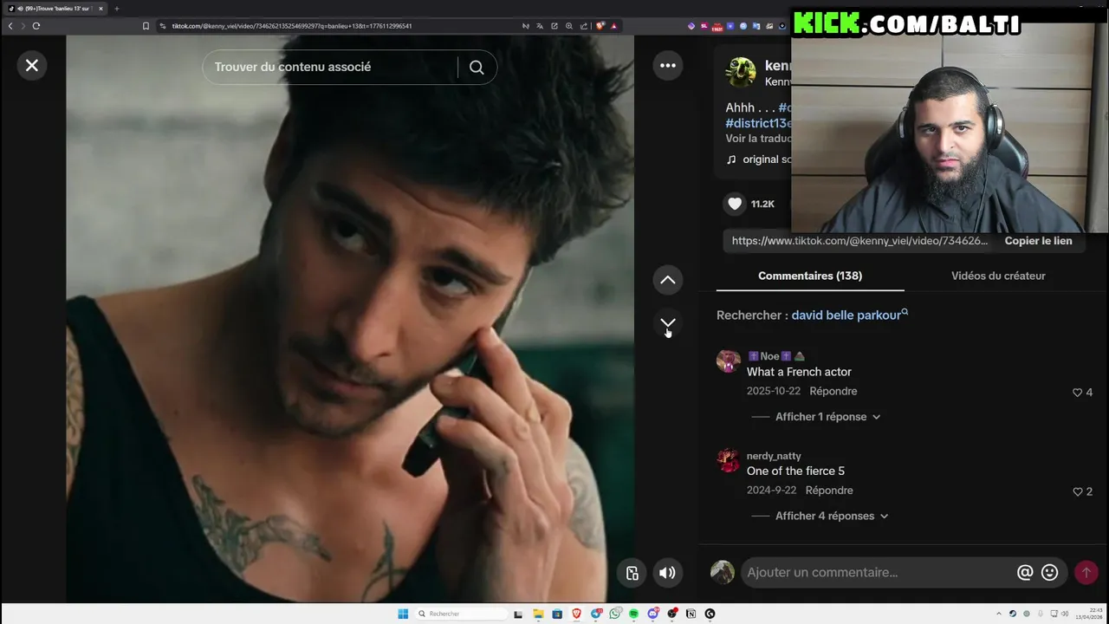This screenshot has height=624, width=1109.
Task: Click the browser back arrow
Action: point(10,26)
